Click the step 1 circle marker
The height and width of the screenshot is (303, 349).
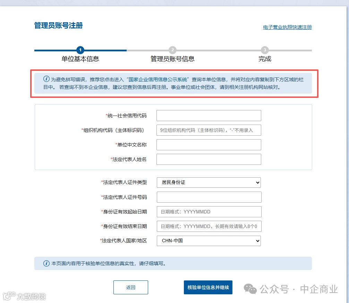tap(80, 50)
